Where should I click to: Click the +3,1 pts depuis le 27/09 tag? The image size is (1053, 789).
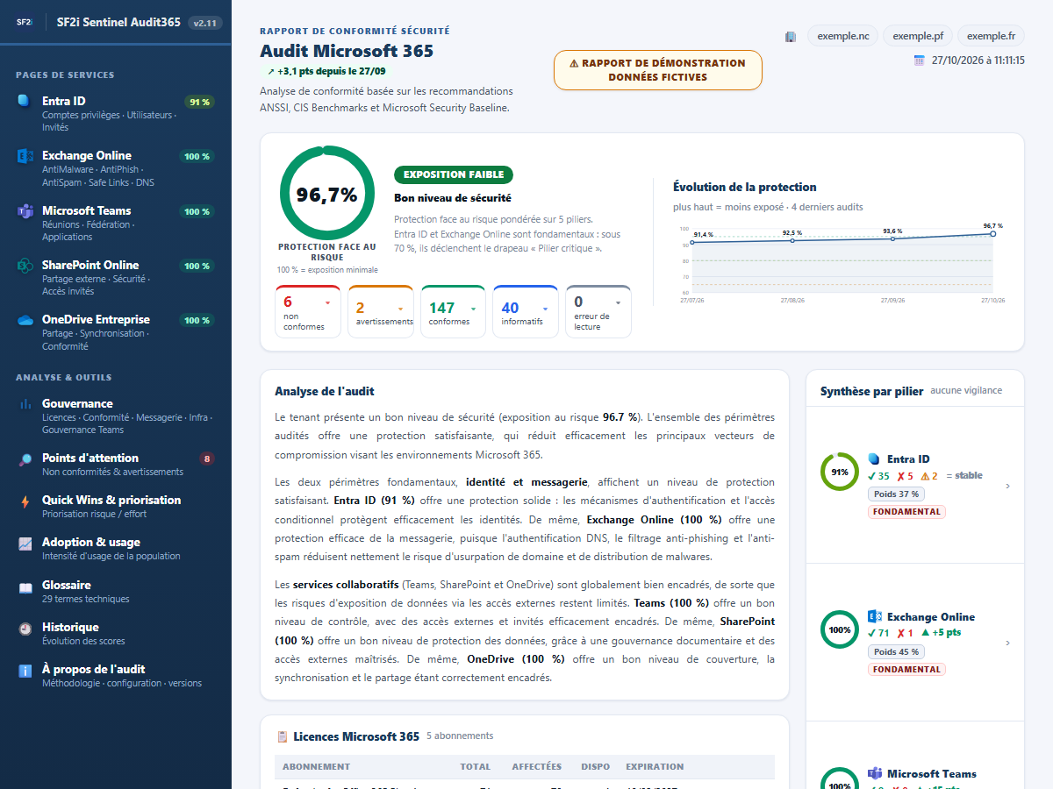[326, 72]
